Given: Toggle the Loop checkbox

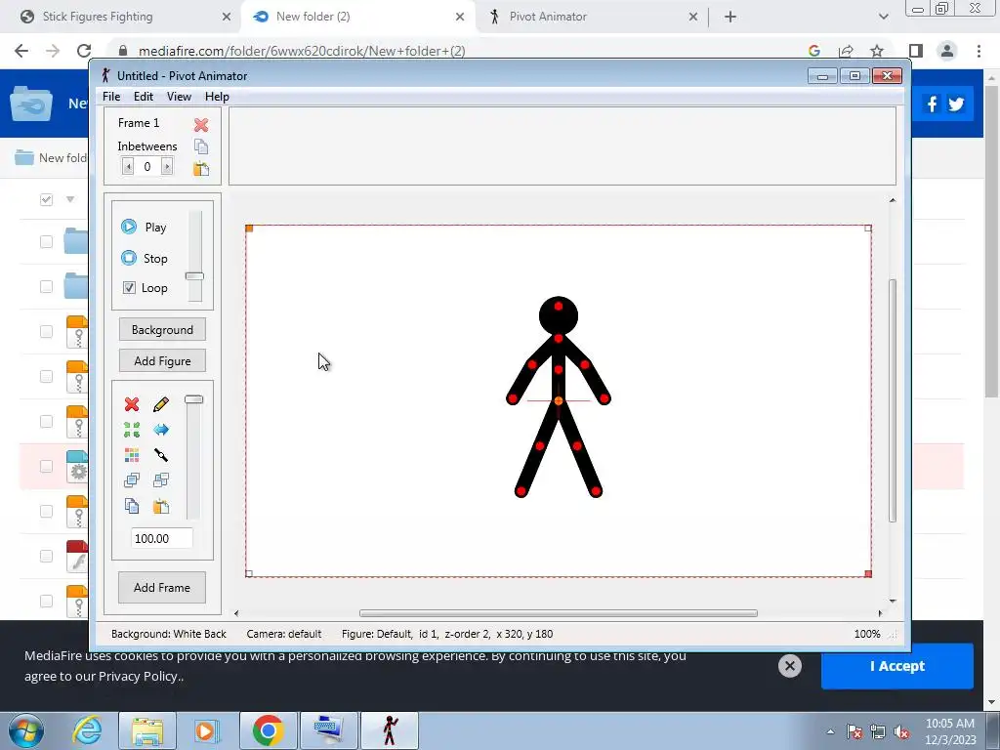Looking at the screenshot, I should [x=129, y=288].
